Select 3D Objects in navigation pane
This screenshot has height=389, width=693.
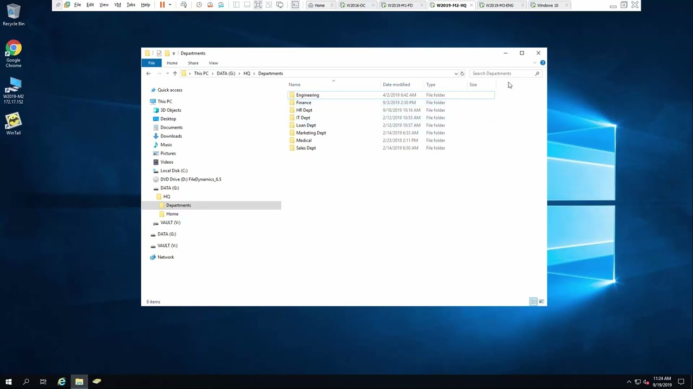[x=171, y=110]
